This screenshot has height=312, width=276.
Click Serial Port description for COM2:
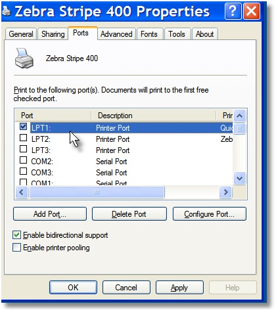pyautogui.click(x=112, y=162)
